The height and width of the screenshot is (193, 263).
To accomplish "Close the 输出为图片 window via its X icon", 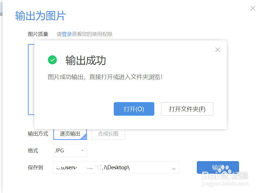I will pos(253,8).
